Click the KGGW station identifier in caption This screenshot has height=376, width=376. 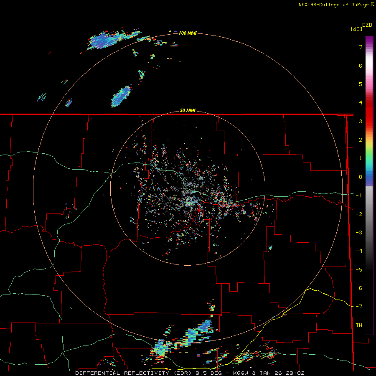tap(241, 373)
